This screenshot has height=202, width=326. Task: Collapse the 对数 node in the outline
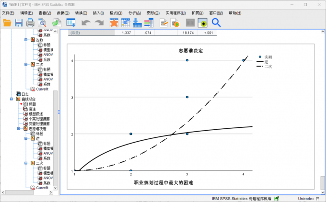[26, 40]
